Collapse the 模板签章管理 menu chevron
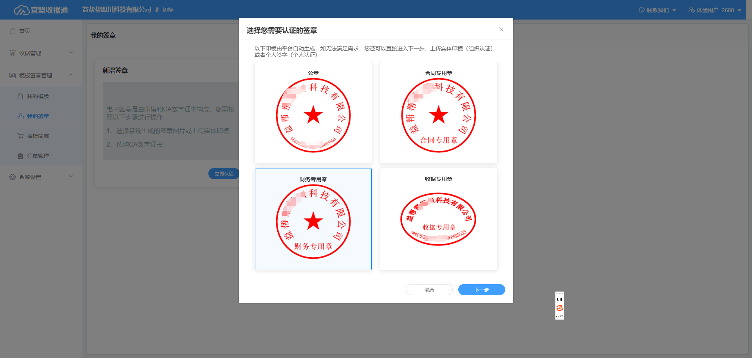The width and height of the screenshot is (752, 358). 71,75
